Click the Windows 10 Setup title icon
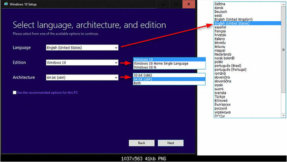 click(x=6, y=4)
